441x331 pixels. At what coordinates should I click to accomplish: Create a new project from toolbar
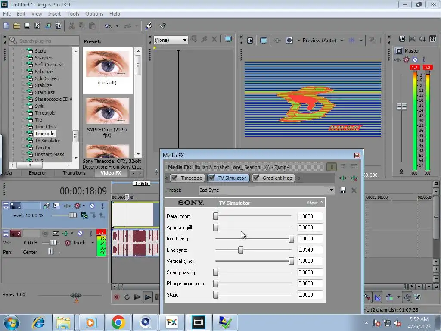coord(6,26)
